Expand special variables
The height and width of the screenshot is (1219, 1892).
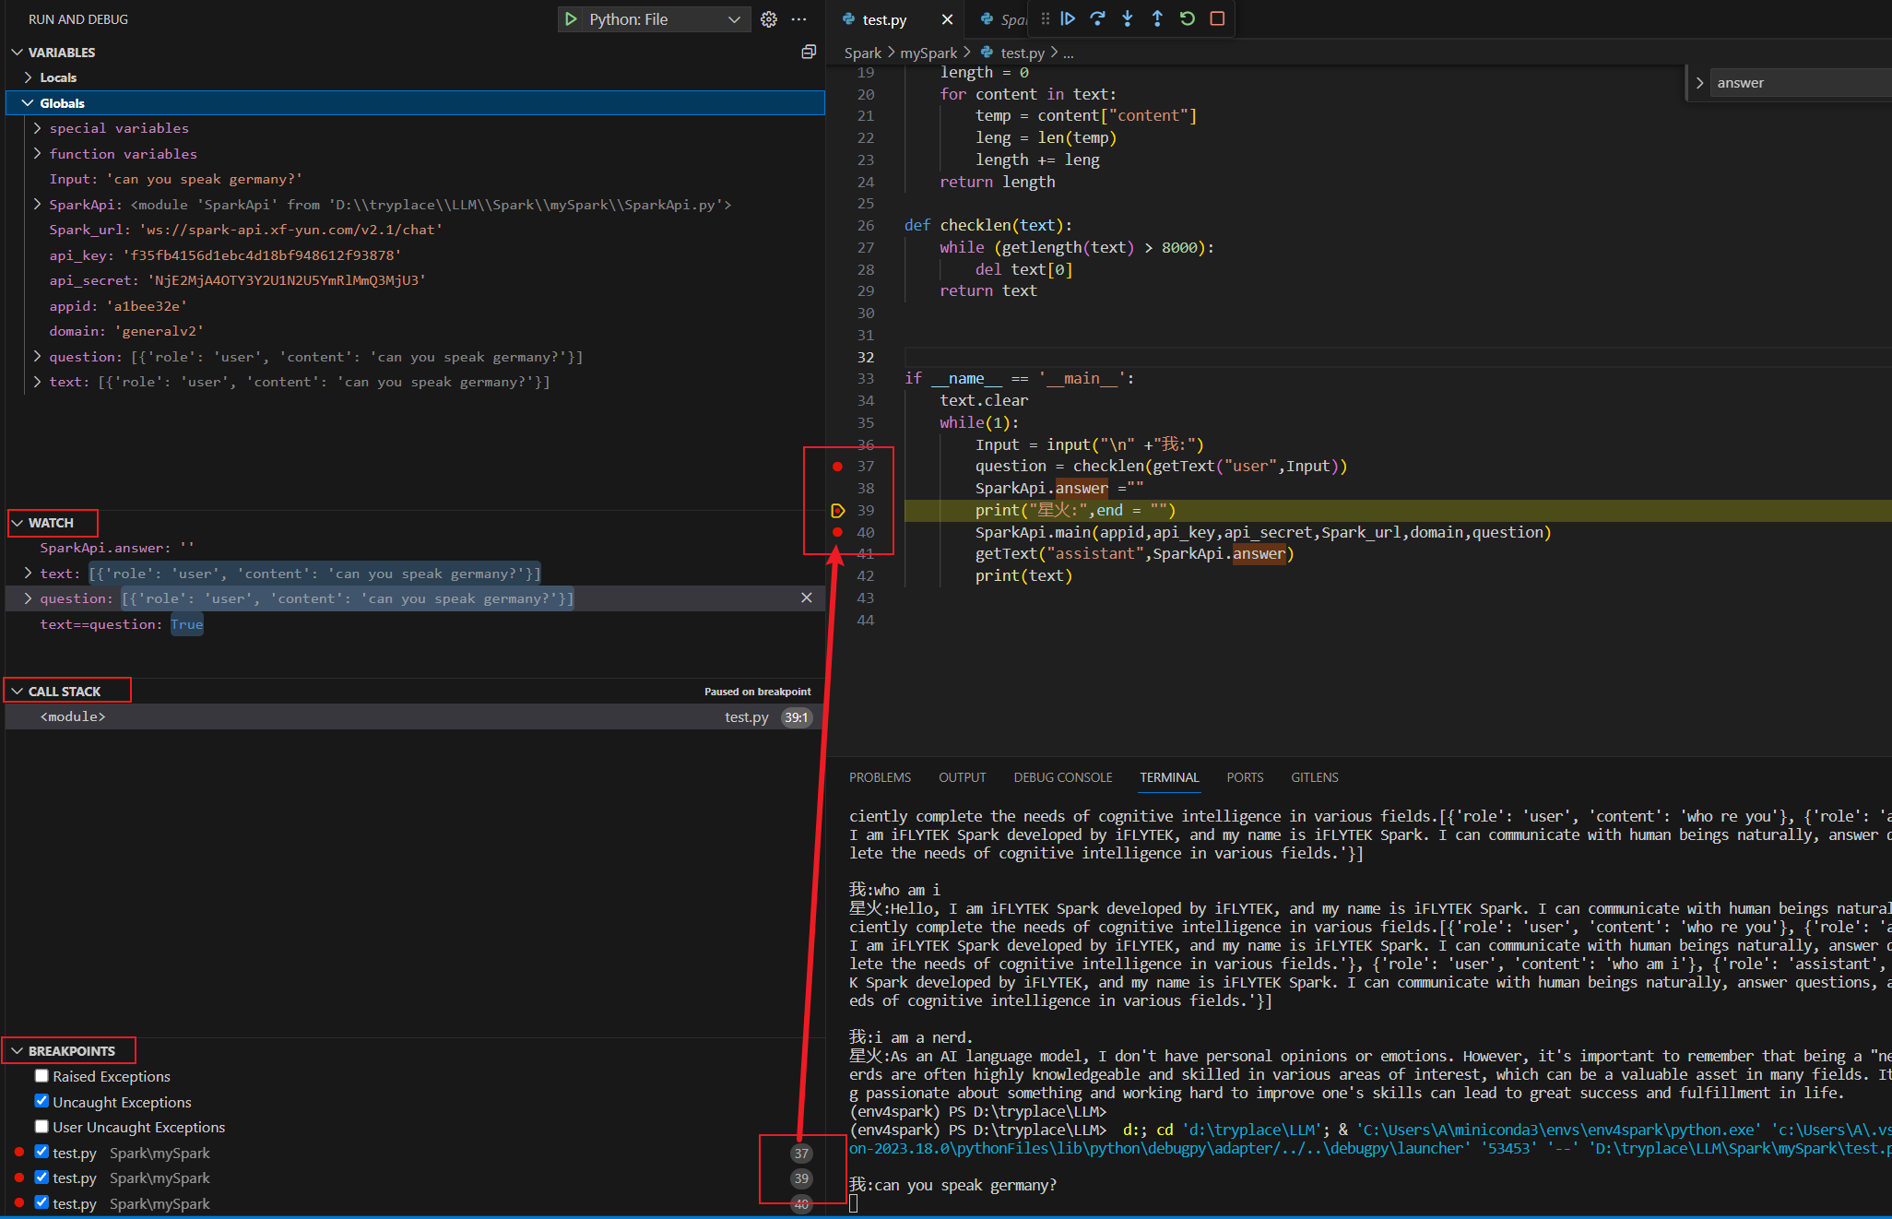tap(38, 128)
